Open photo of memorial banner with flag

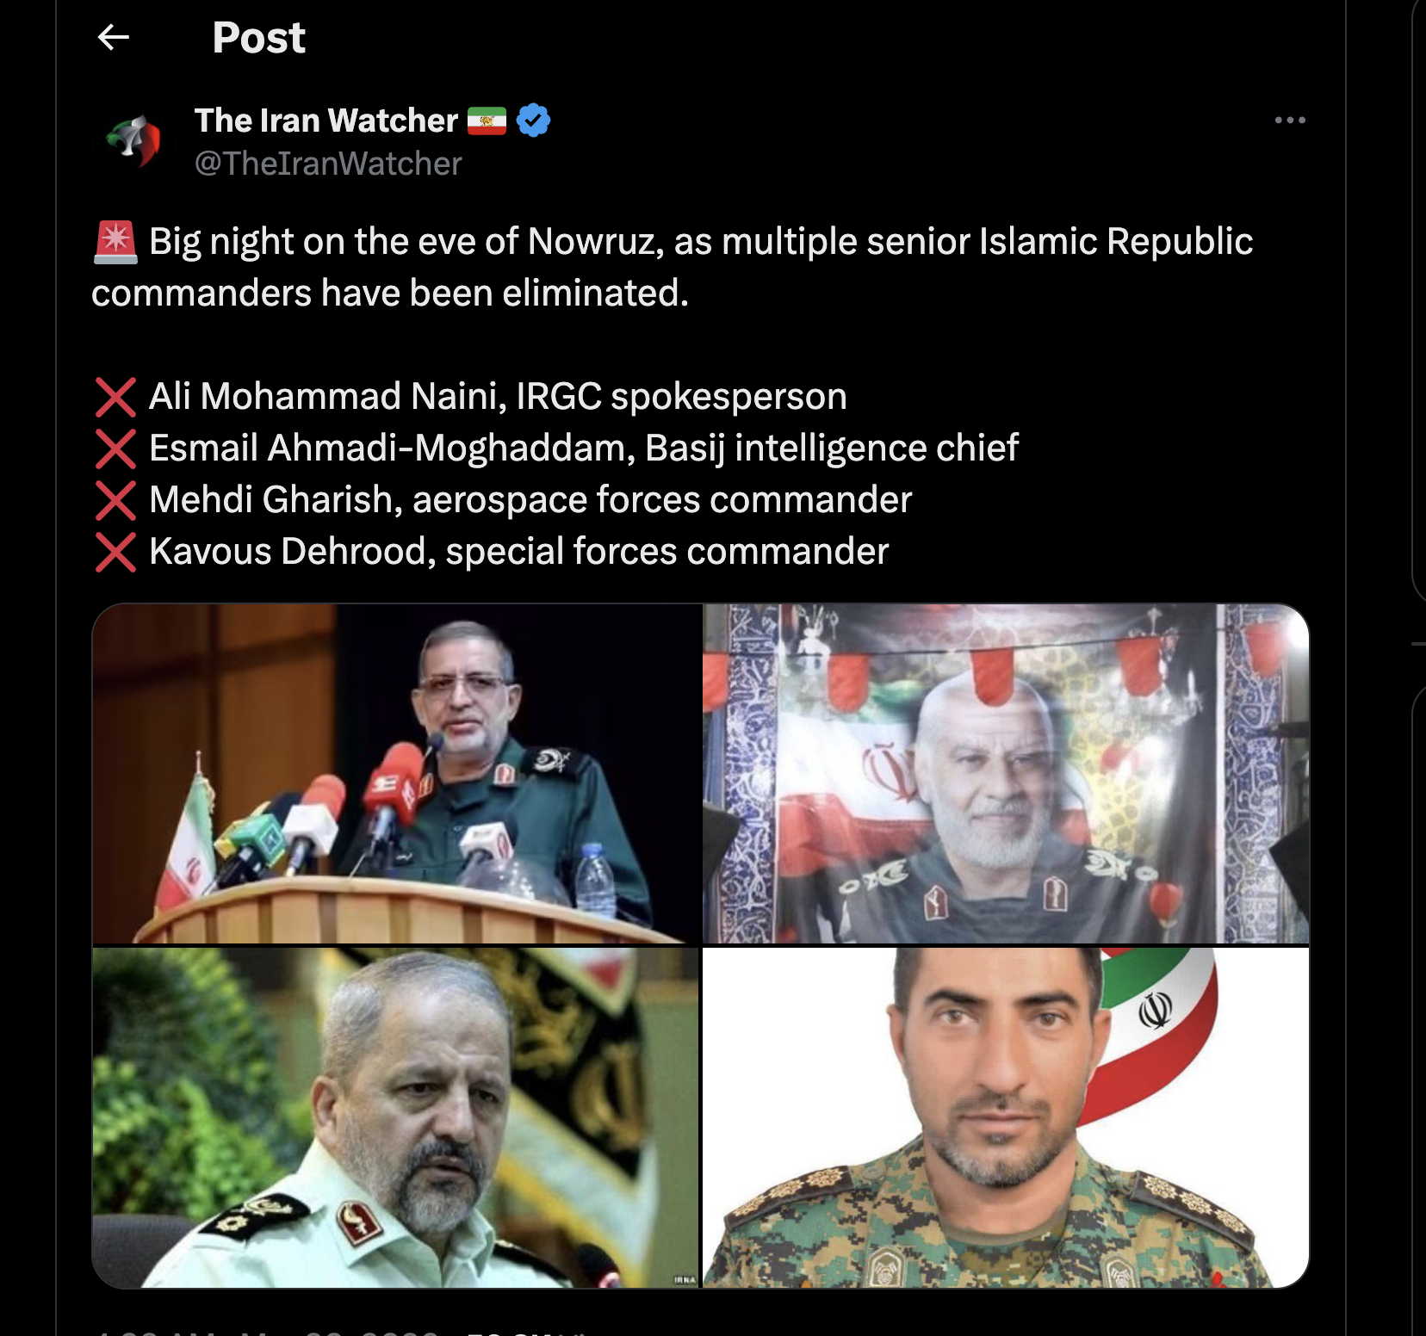[x=1006, y=773]
